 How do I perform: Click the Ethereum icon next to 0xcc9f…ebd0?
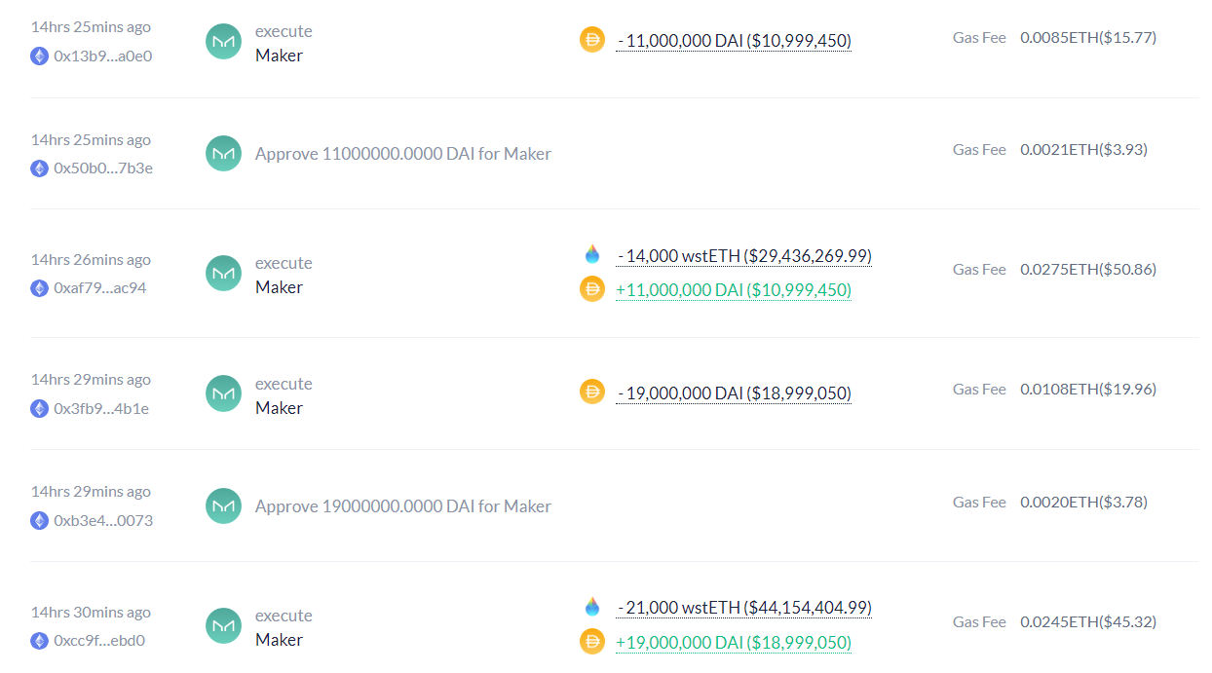tap(39, 641)
